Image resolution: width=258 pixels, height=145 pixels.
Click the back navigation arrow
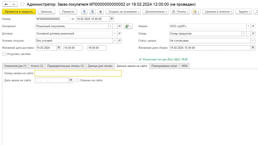click(6, 4)
